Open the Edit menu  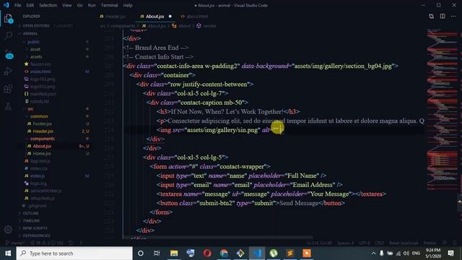click(30, 5)
